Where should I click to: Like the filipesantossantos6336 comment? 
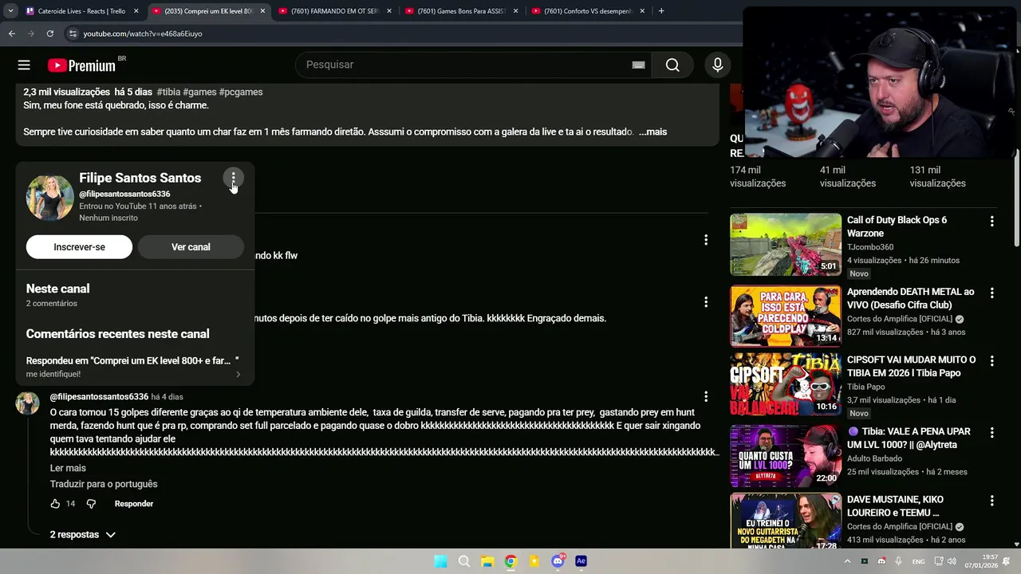coord(55,504)
